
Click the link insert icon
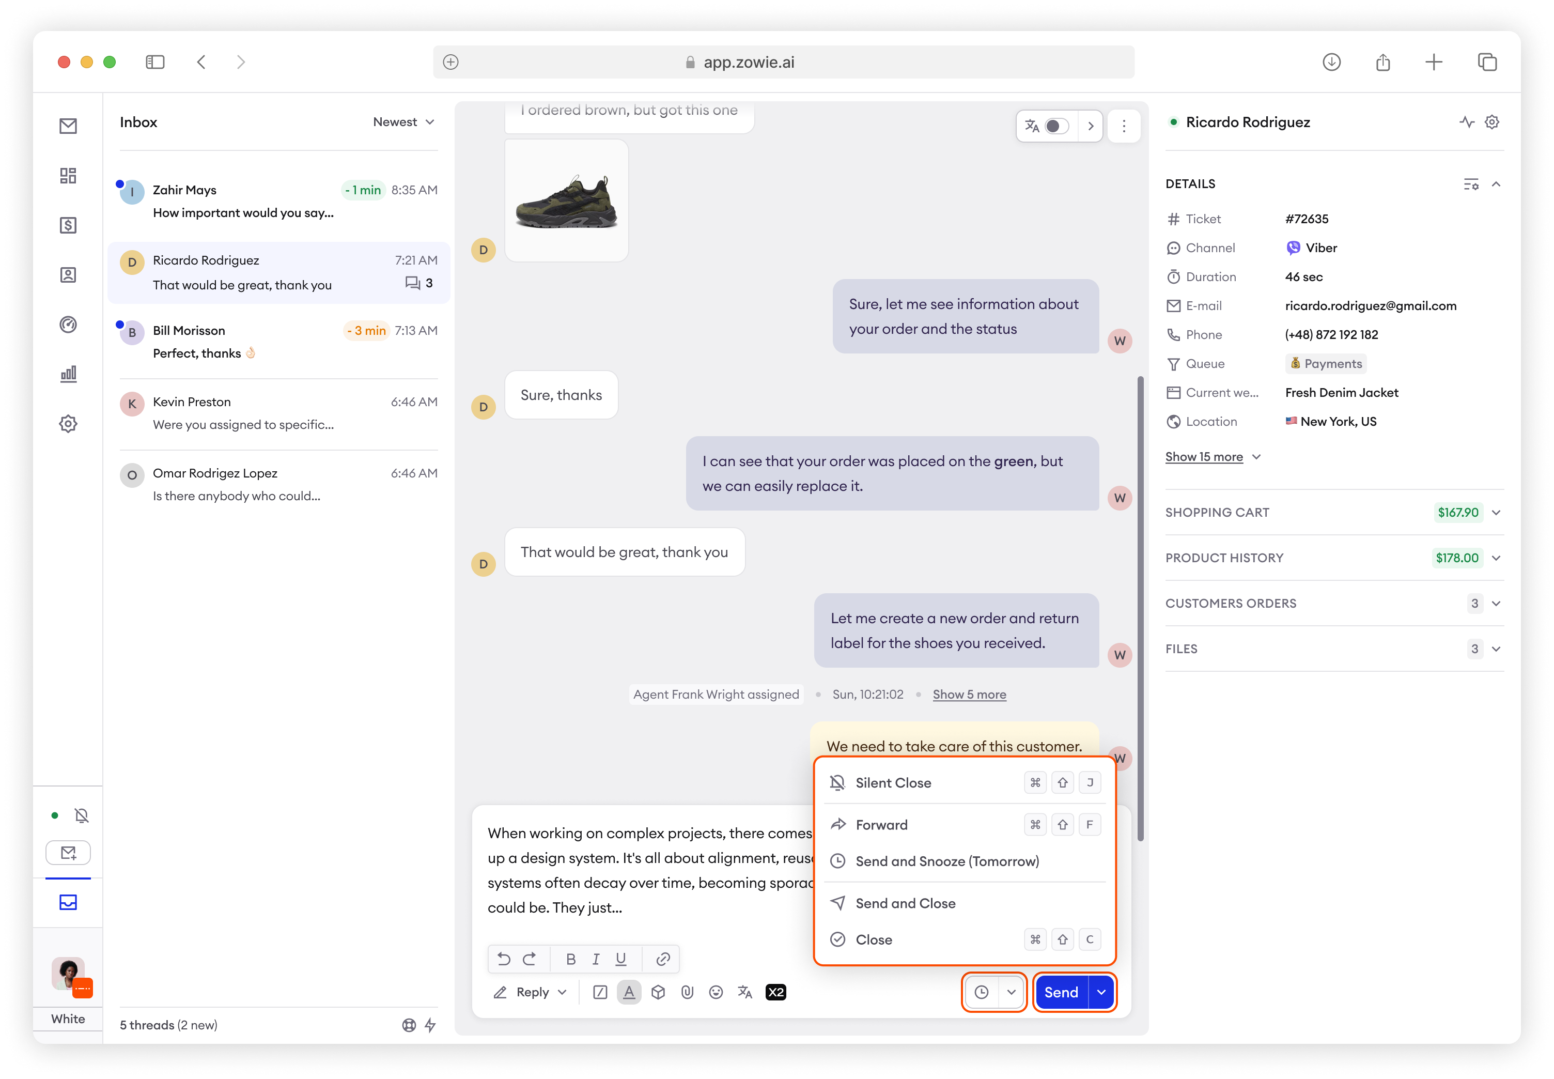tap(662, 959)
